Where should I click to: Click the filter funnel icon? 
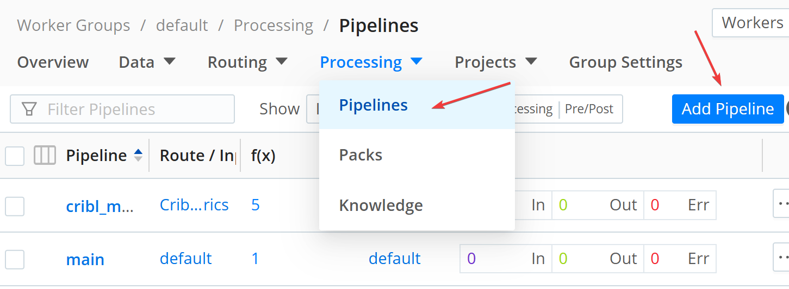[x=29, y=109]
